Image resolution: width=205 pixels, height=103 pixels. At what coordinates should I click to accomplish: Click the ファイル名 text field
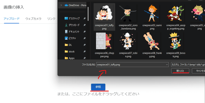pos(132,65)
